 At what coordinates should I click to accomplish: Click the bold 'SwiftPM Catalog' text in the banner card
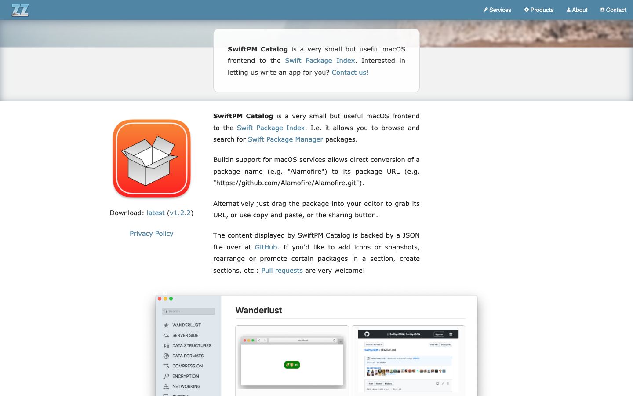click(258, 49)
